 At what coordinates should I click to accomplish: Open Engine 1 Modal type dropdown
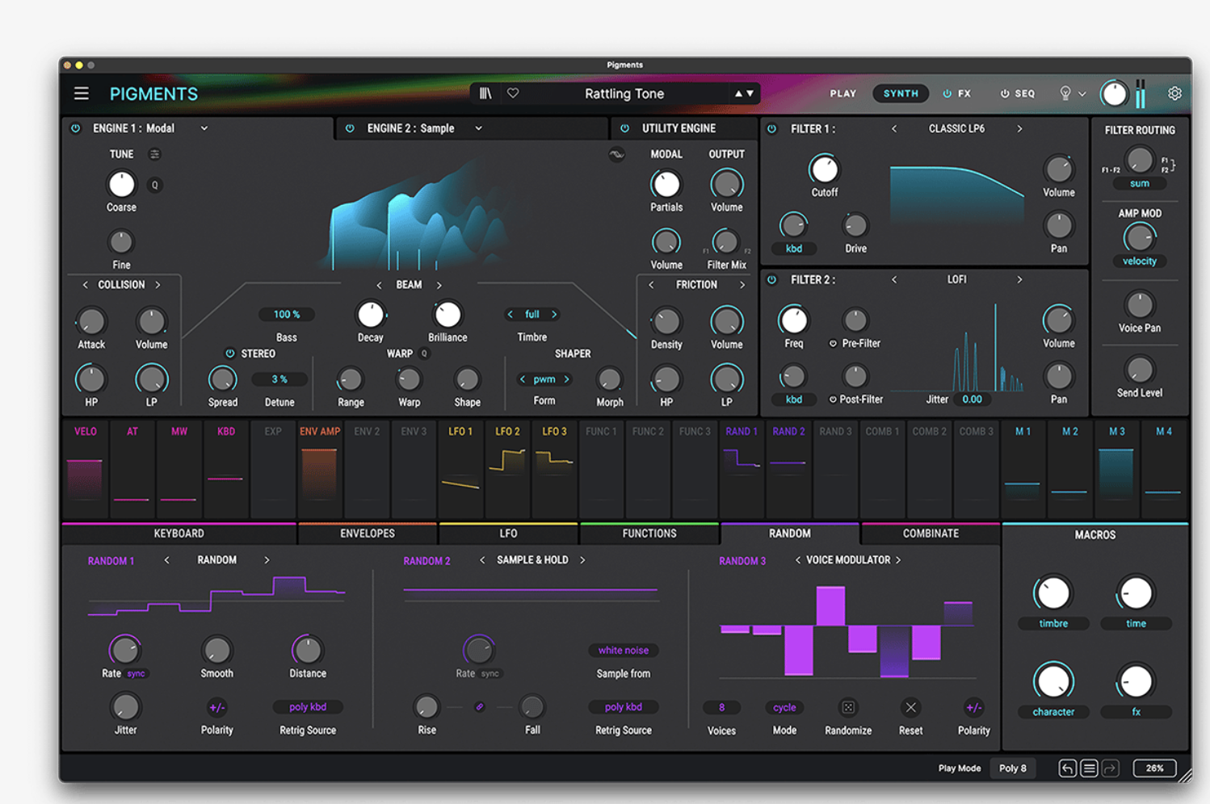tap(204, 128)
